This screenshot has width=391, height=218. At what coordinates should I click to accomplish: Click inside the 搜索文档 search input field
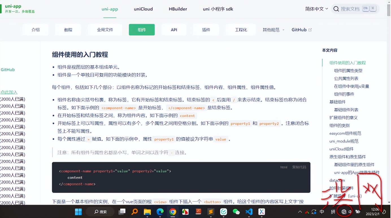tap(350, 9)
